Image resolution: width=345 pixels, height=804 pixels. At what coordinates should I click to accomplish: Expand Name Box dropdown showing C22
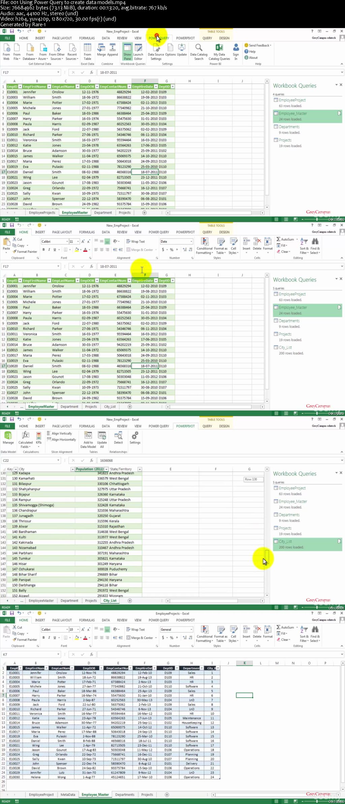(58, 460)
